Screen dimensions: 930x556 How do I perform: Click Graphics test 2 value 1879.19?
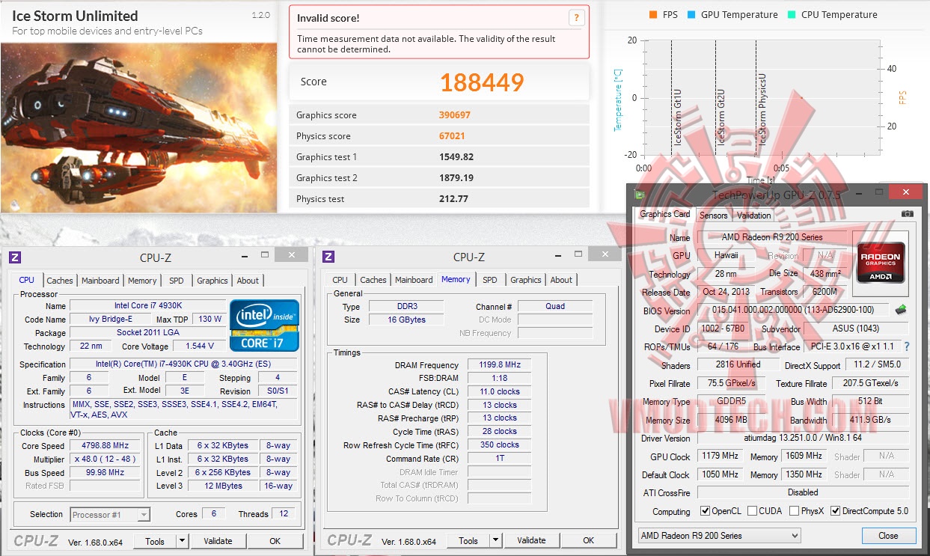[x=456, y=178]
